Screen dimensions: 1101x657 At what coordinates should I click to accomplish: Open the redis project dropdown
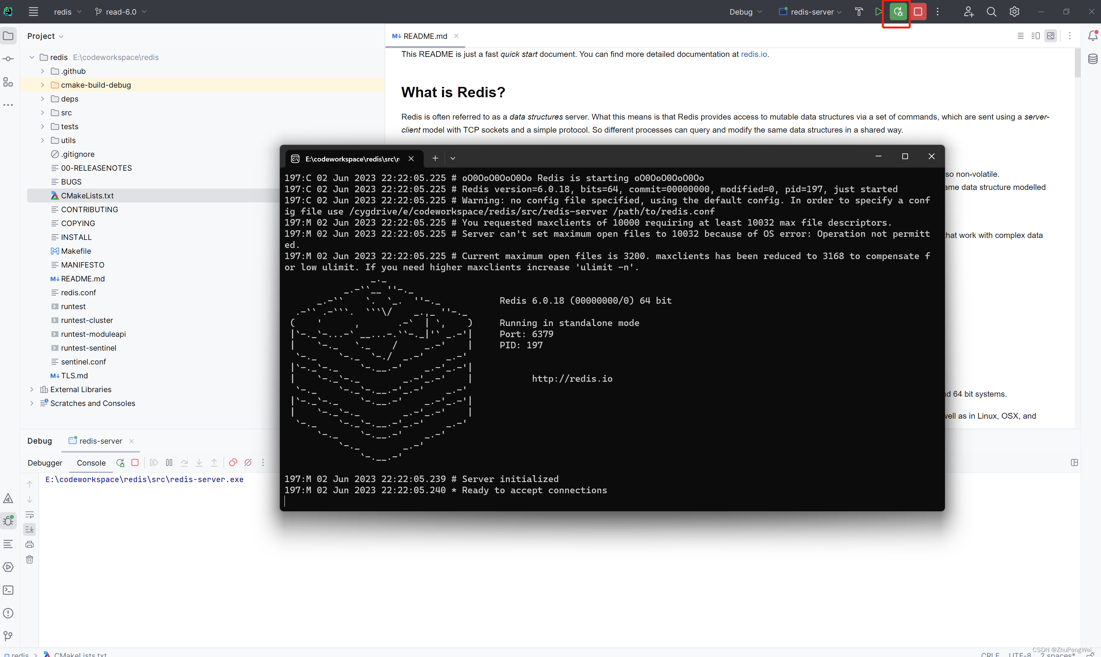[x=67, y=12]
